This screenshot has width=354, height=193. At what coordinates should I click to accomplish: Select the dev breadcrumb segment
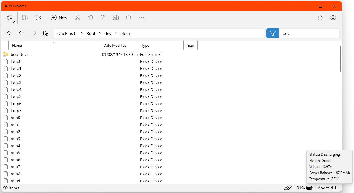pyautogui.click(x=108, y=33)
